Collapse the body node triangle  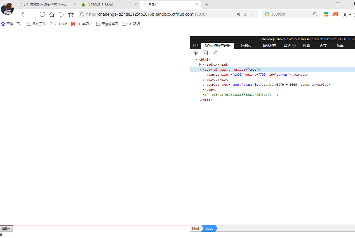coord(200,70)
